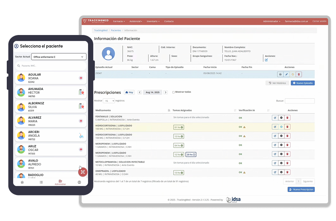Open the mobile profile tab icon
336x221 pixels.
pos(79,182)
